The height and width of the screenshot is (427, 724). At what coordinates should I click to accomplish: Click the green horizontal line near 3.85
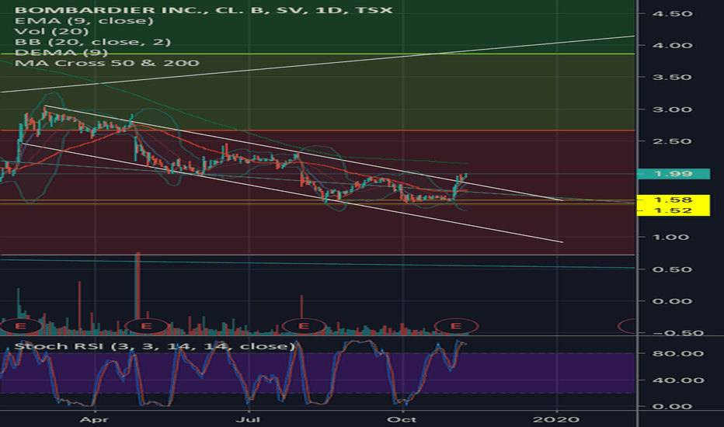pyautogui.click(x=318, y=54)
